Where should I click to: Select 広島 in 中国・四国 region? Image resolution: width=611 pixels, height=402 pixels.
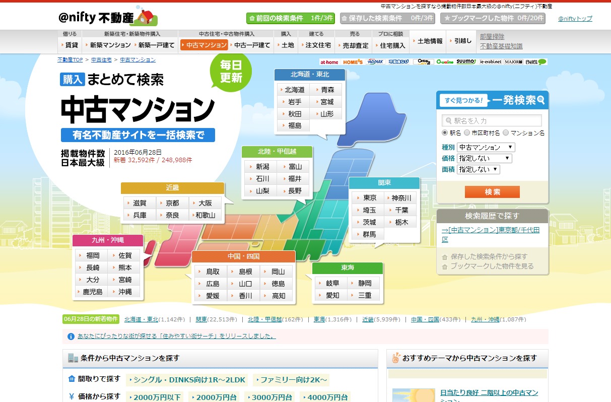point(211,284)
